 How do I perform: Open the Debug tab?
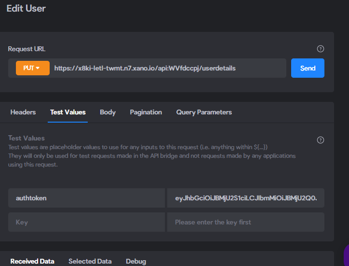[x=136, y=261]
